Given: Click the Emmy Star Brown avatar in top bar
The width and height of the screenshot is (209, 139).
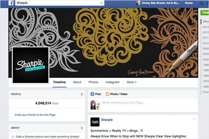Looking at the screenshot, I should tap(138, 3).
